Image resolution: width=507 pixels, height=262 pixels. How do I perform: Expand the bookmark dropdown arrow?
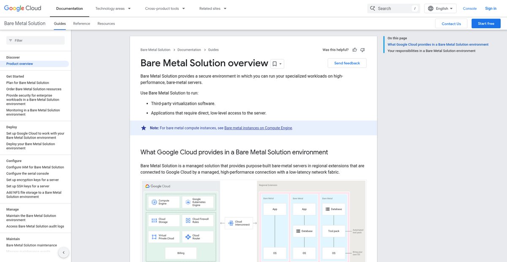click(x=281, y=64)
